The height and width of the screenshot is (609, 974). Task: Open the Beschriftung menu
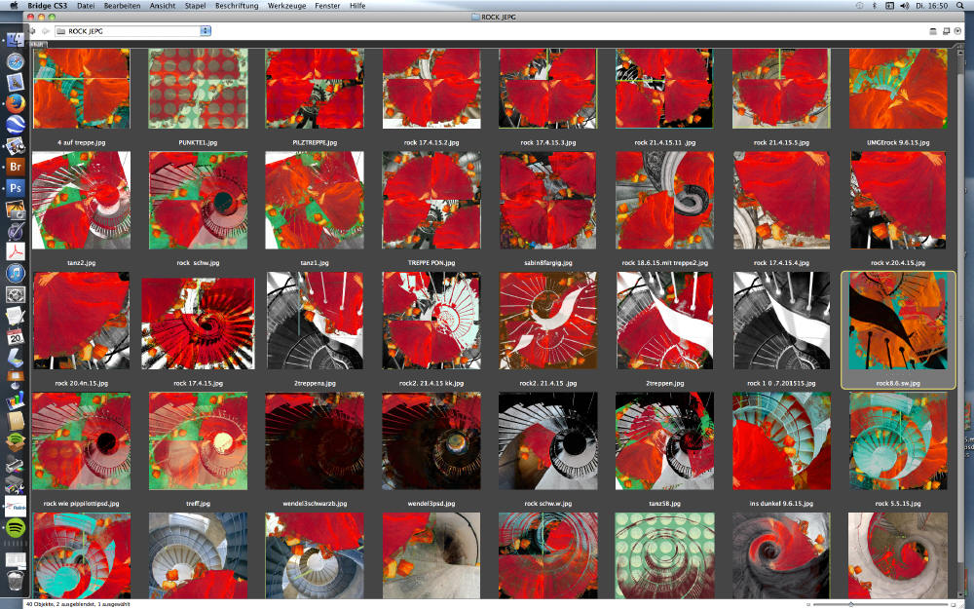(237, 6)
